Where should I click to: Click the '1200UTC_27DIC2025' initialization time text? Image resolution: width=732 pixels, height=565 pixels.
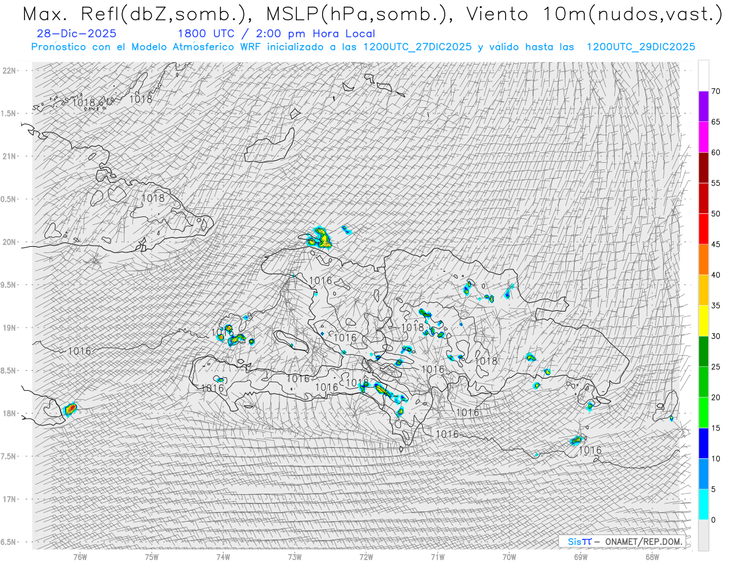tap(417, 47)
